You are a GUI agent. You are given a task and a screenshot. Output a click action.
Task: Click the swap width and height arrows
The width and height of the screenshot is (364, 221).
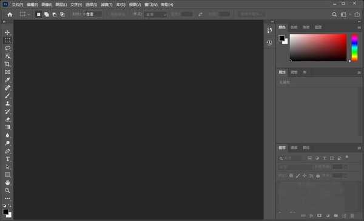tap(200, 15)
